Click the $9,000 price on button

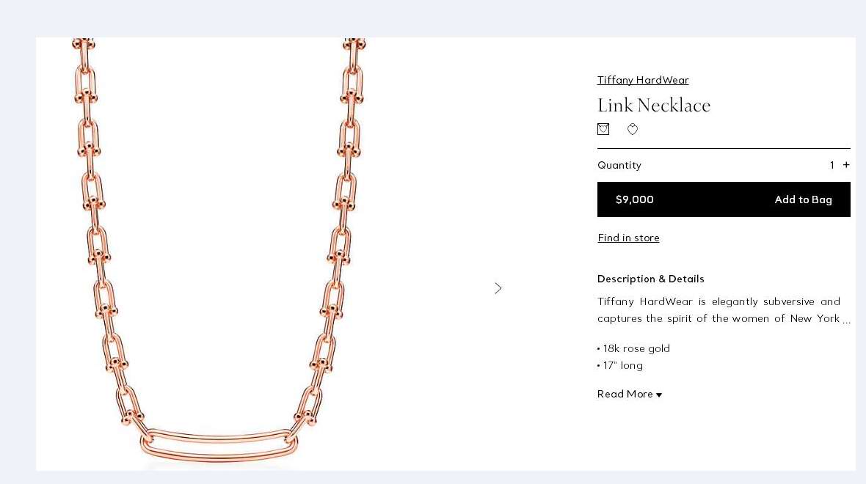pos(635,199)
